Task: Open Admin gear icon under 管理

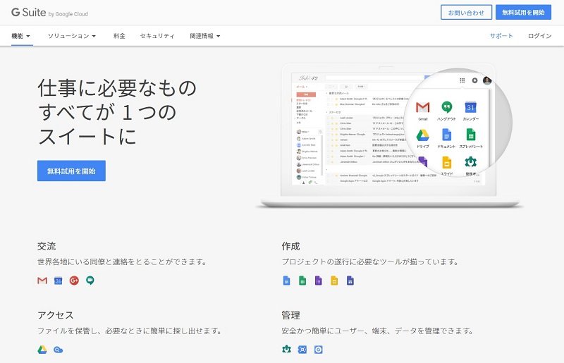Action: pos(287,350)
